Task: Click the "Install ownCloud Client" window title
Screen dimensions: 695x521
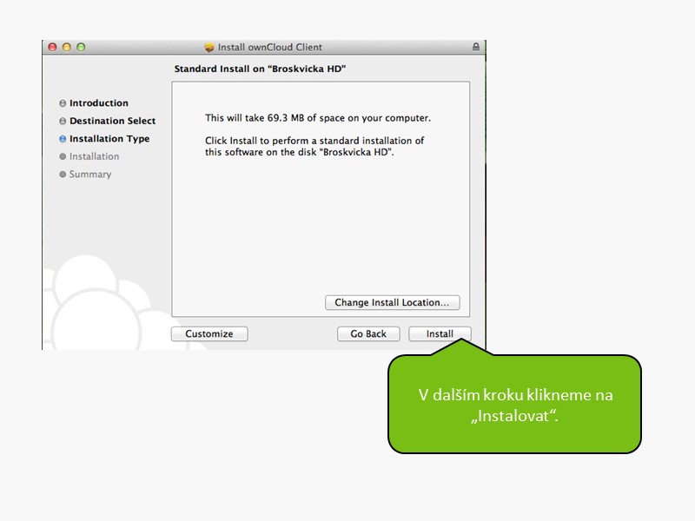Action: coord(269,47)
